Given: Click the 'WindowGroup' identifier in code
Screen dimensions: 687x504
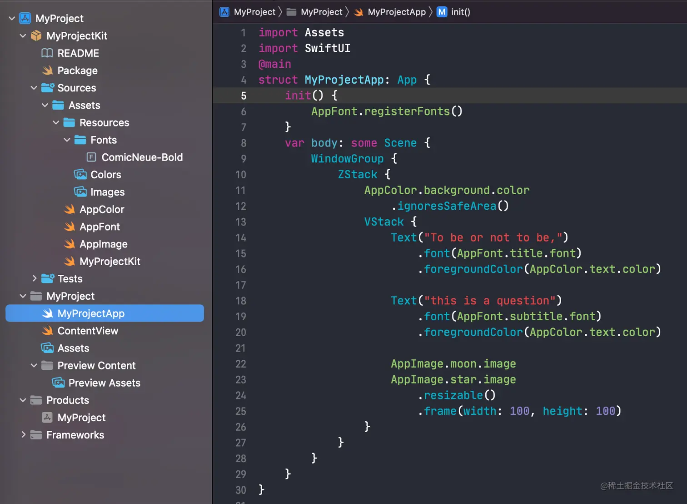Looking at the screenshot, I should click(348, 158).
